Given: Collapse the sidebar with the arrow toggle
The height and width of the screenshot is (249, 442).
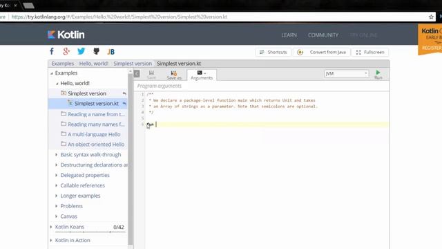Looking at the screenshot, I should point(137,74).
